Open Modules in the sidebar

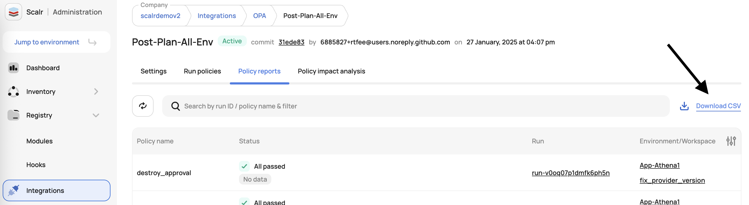(40, 141)
